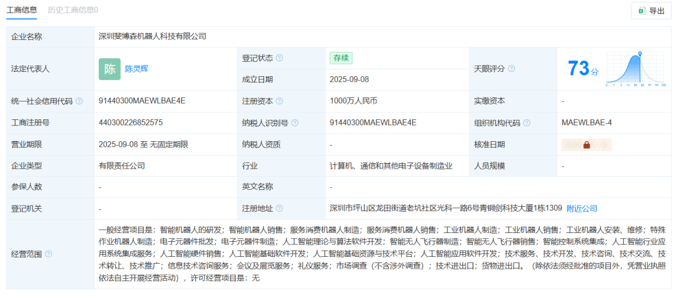Click help icon next to 注册资本

[x=279, y=101]
